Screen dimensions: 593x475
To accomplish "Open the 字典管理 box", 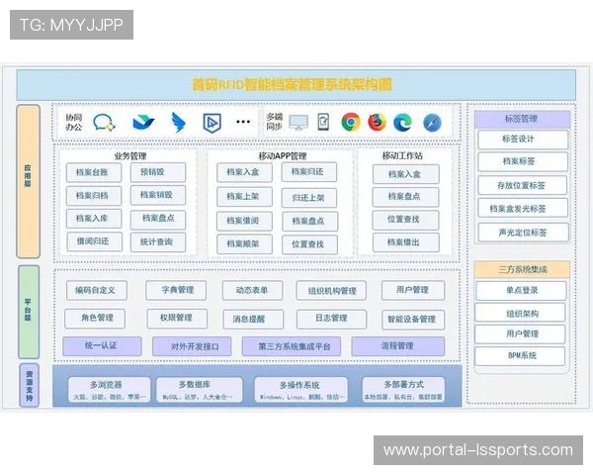I will pos(176,291).
